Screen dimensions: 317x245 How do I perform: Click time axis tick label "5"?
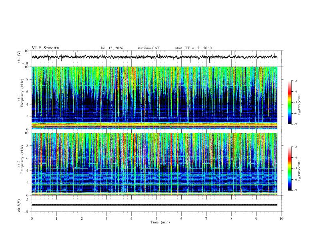pyautogui.click(x=156, y=219)
